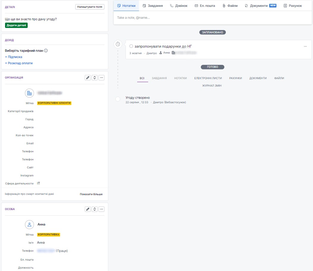This screenshot has height=271, width=313.
Task: Click the Должность field in Особа
Action: click(55, 268)
